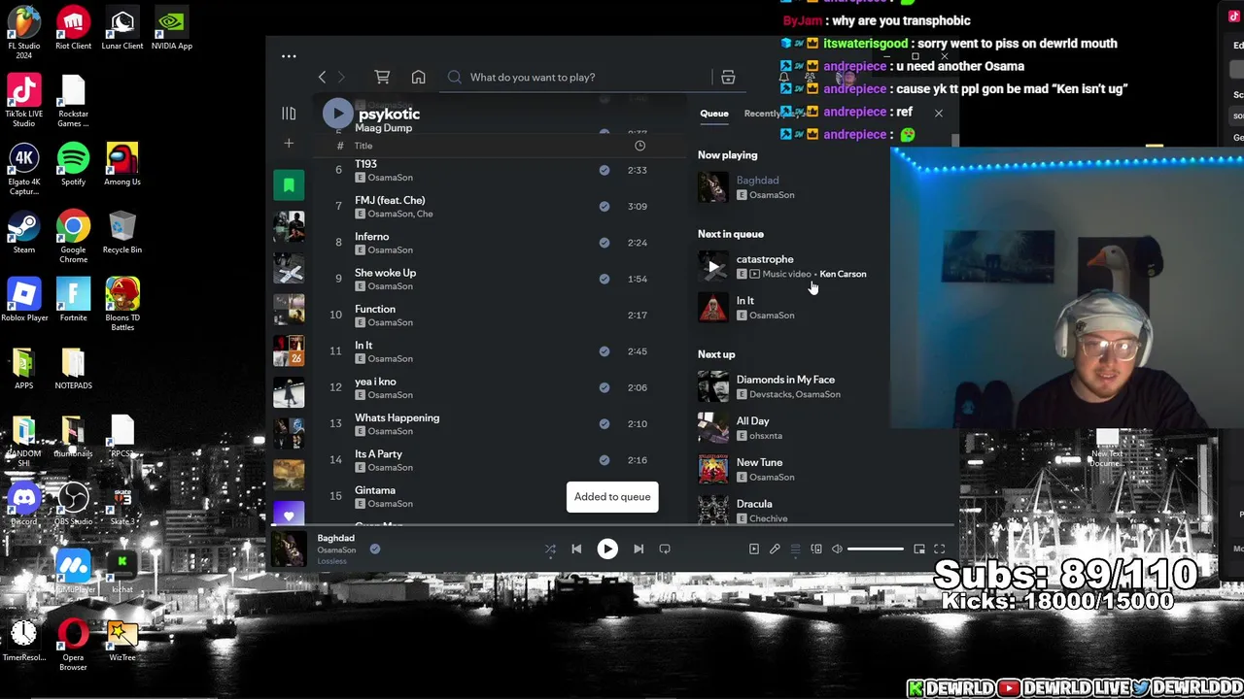The height and width of the screenshot is (699, 1244).
Task: Toggle saved checkmark for Whats Happening
Action: 605,423
